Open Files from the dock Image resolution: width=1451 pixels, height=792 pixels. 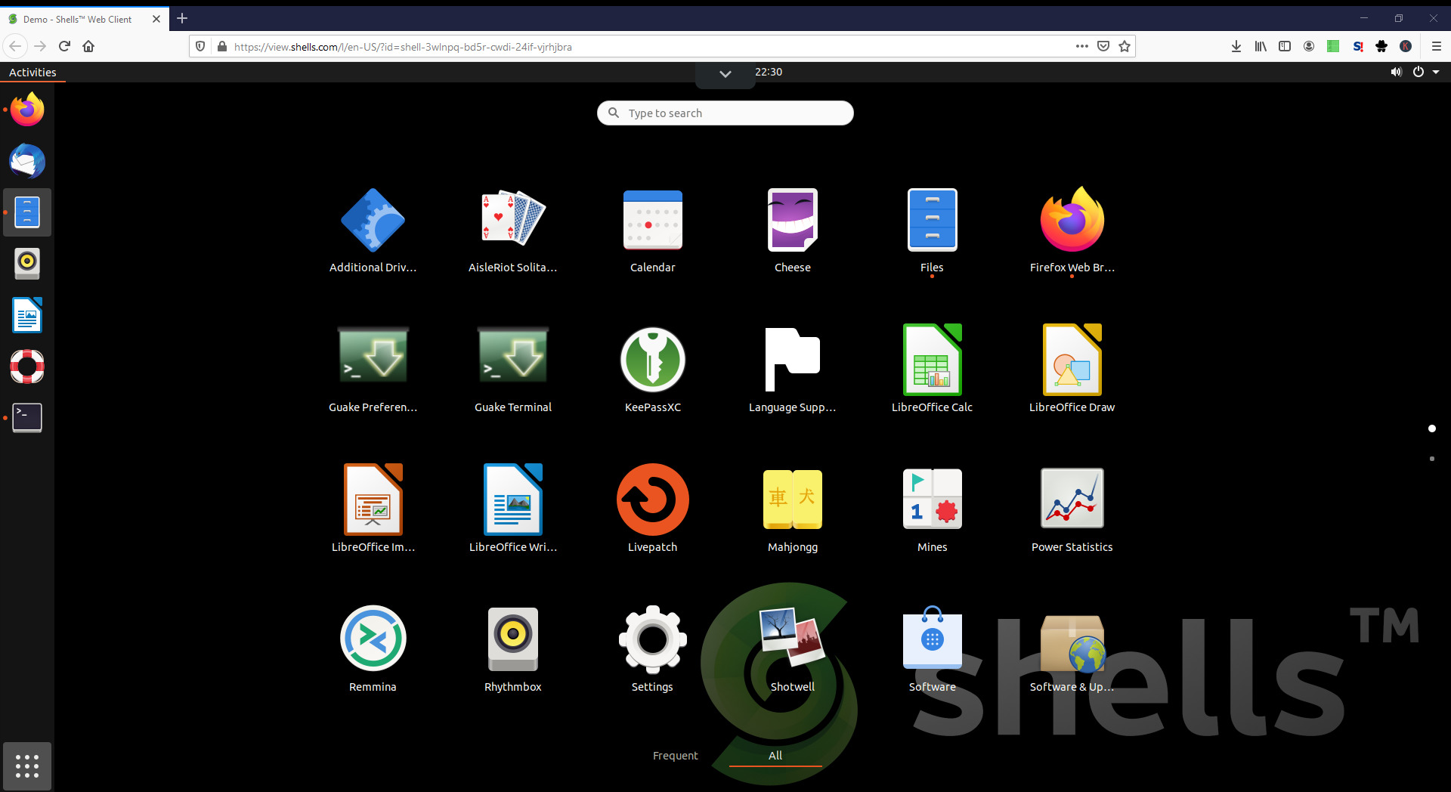(27, 212)
